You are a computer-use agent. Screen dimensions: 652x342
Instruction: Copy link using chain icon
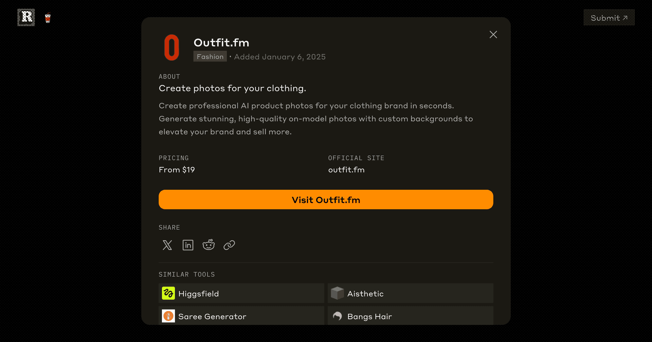(229, 245)
